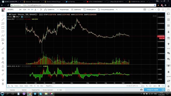Open chart settings gear in top toolbar

[159, 10]
